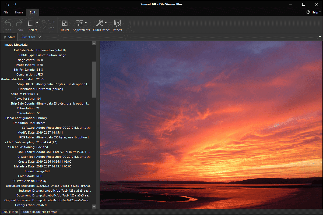The width and height of the screenshot is (323, 215).
Task: Click the Adjustments sliders icon
Action: tap(80, 23)
